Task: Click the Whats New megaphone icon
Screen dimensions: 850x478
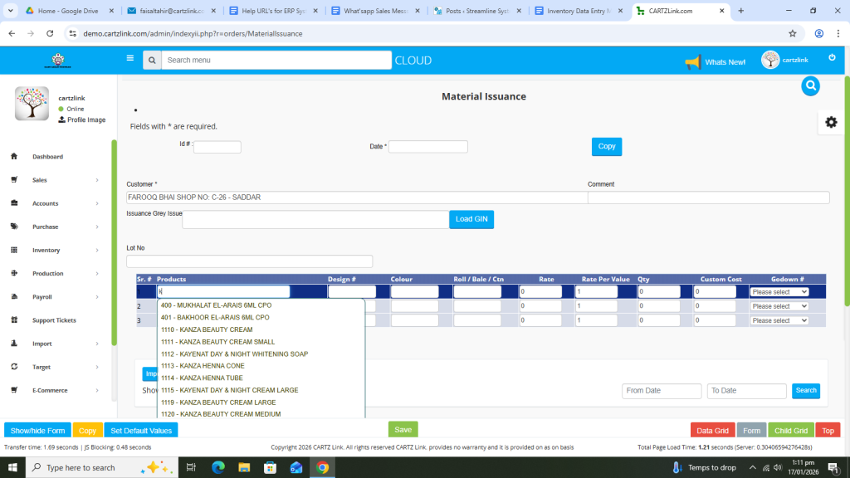Action: coord(692,62)
